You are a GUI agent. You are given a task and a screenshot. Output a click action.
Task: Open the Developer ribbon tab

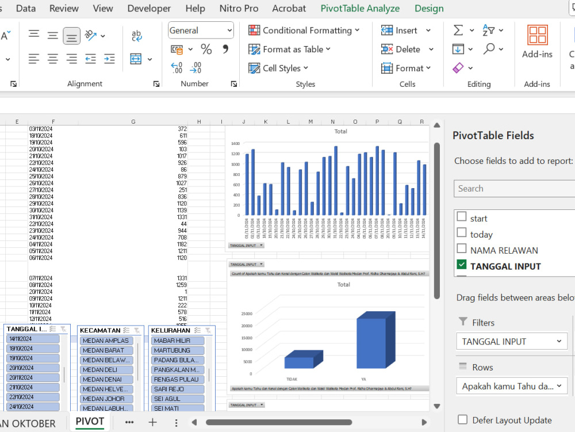pos(149,9)
